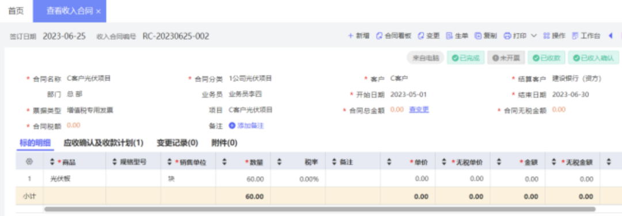Click the 添加备注 plus icon link
The width and height of the screenshot is (622, 216).
tap(246, 126)
